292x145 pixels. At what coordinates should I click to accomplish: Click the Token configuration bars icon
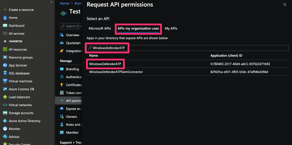click(x=62, y=93)
